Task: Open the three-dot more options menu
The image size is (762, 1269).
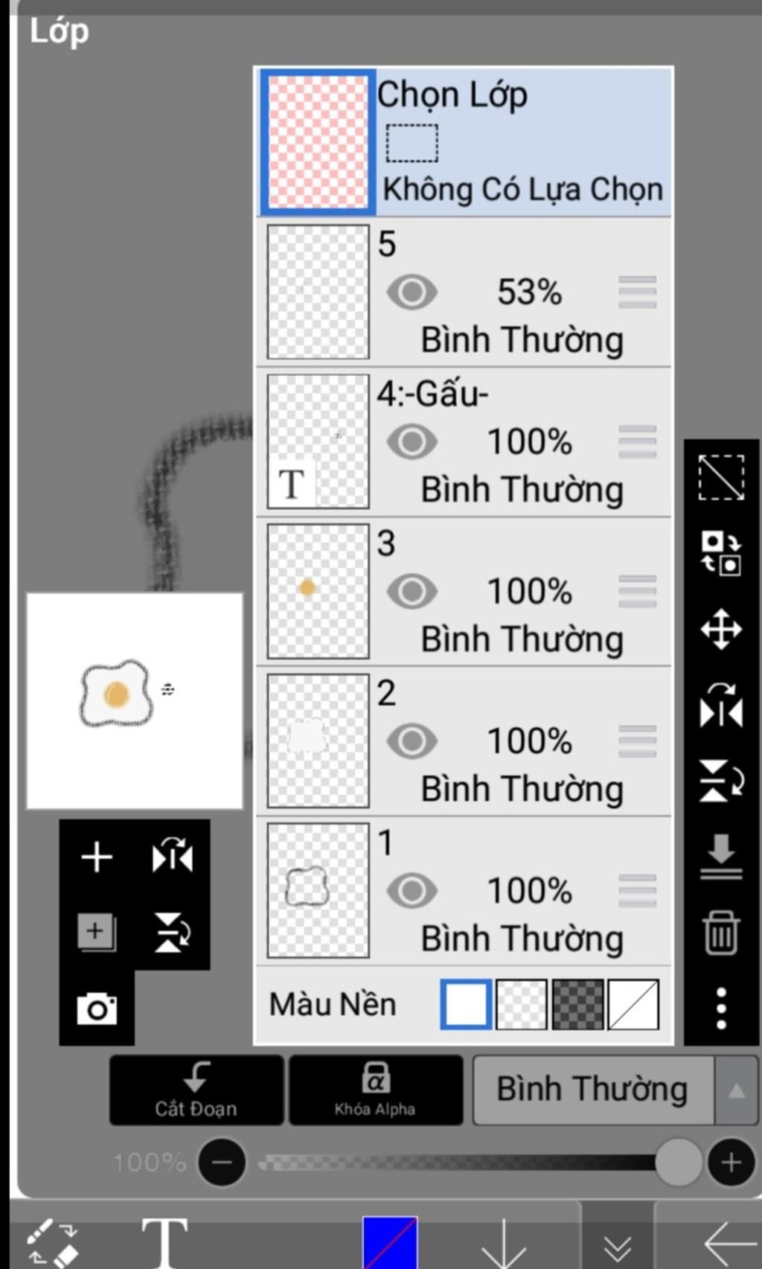Action: click(x=721, y=1009)
